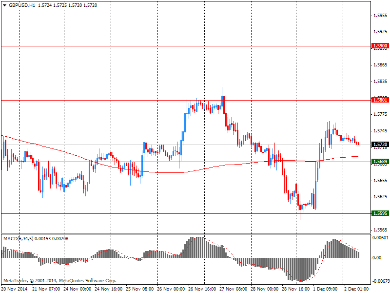Select the MACD scale value 0.00601
390x293 pixels.
(x=381, y=238)
